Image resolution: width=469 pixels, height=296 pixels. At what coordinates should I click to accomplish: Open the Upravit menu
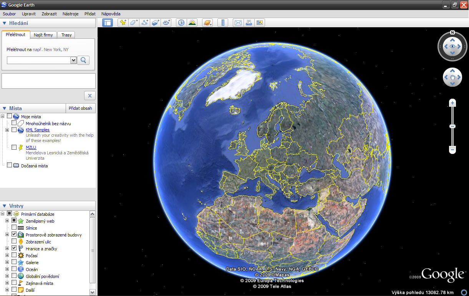(29, 14)
